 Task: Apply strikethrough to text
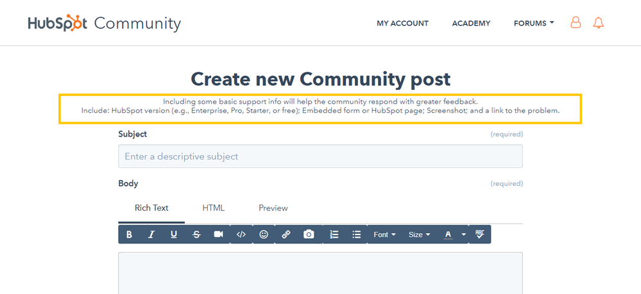coord(196,234)
